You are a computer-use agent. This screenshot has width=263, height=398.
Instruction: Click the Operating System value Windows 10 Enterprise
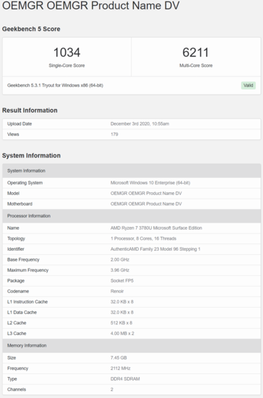tap(150, 183)
